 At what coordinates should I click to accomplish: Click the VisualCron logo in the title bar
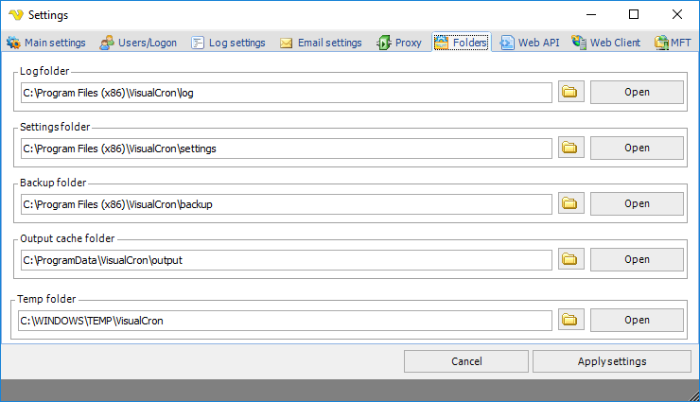tap(16, 15)
